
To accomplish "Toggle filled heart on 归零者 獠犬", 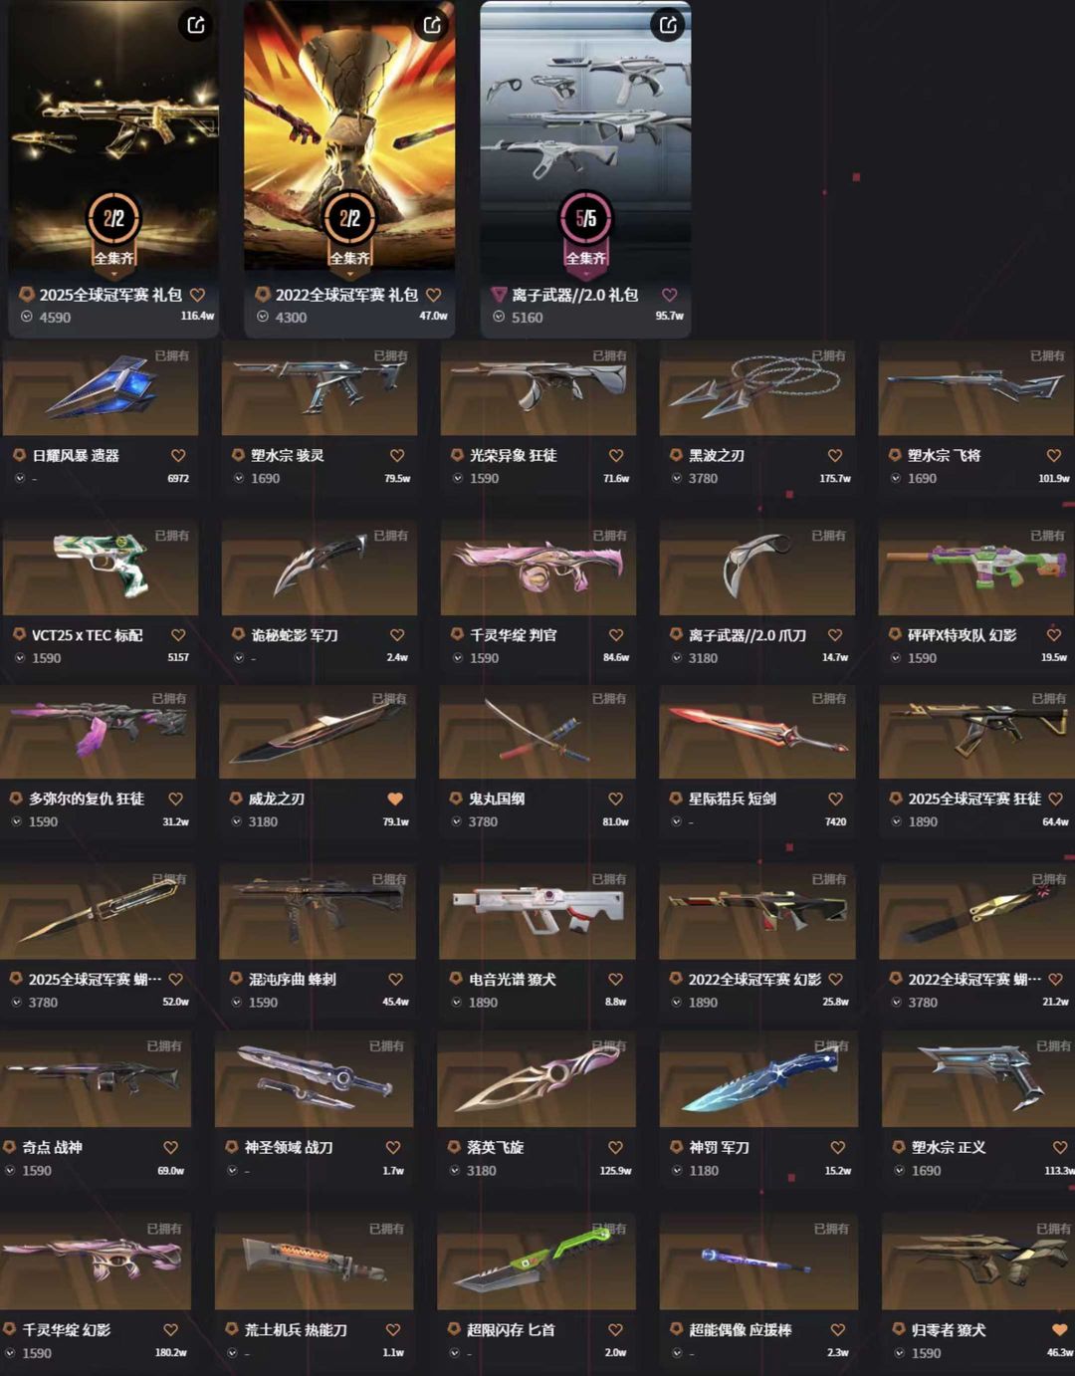I will (x=1059, y=1330).
